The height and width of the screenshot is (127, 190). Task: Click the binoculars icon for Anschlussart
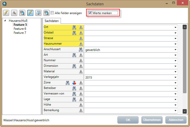pos(81,49)
